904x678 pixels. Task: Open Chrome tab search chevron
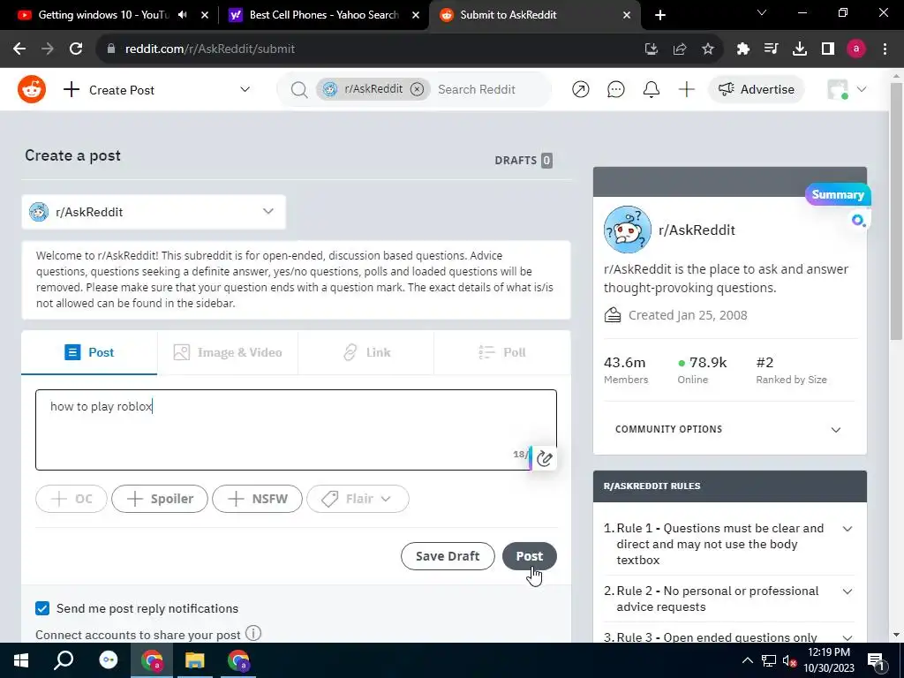[x=762, y=12]
